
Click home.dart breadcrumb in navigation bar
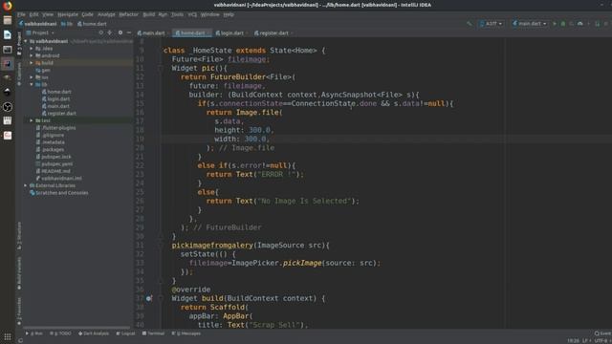coord(92,24)
